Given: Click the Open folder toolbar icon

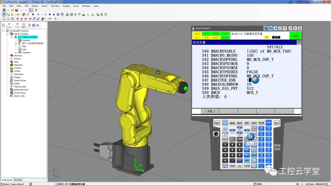Looking at the screenshot, I should click(x=13, y=10).
